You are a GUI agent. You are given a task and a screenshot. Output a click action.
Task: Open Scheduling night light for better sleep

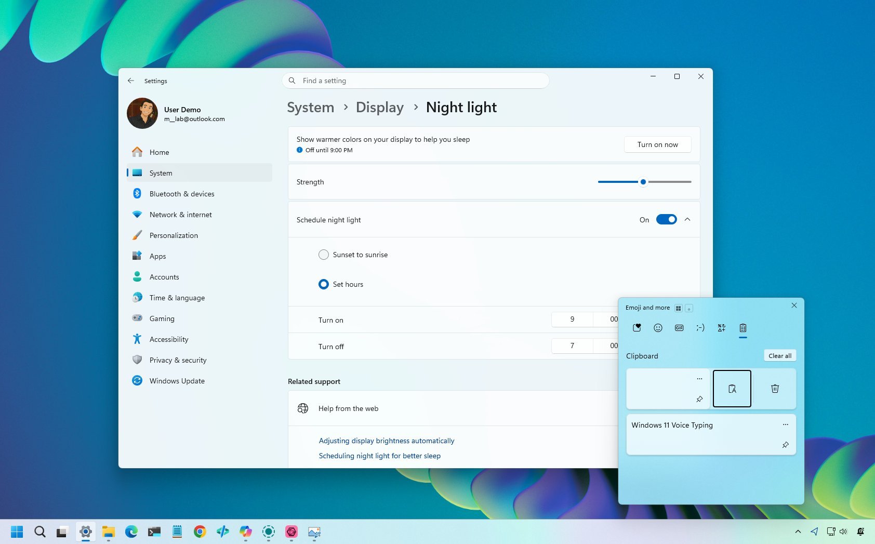[379, 456]
